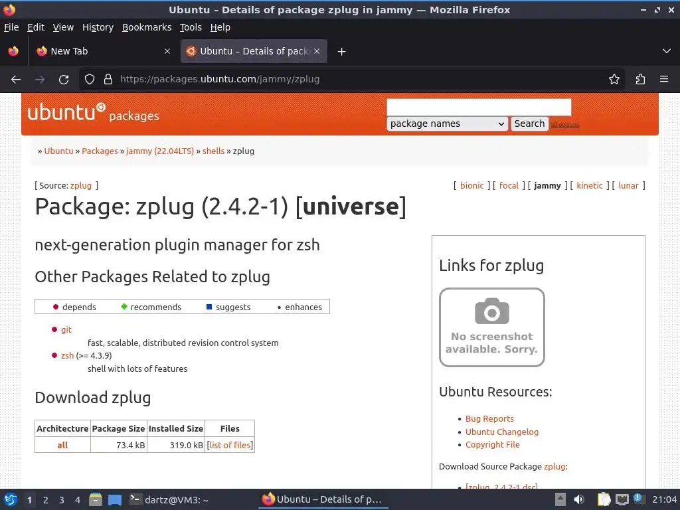
Task: Click the 73.4 kB package size cell
Action: 119,445
